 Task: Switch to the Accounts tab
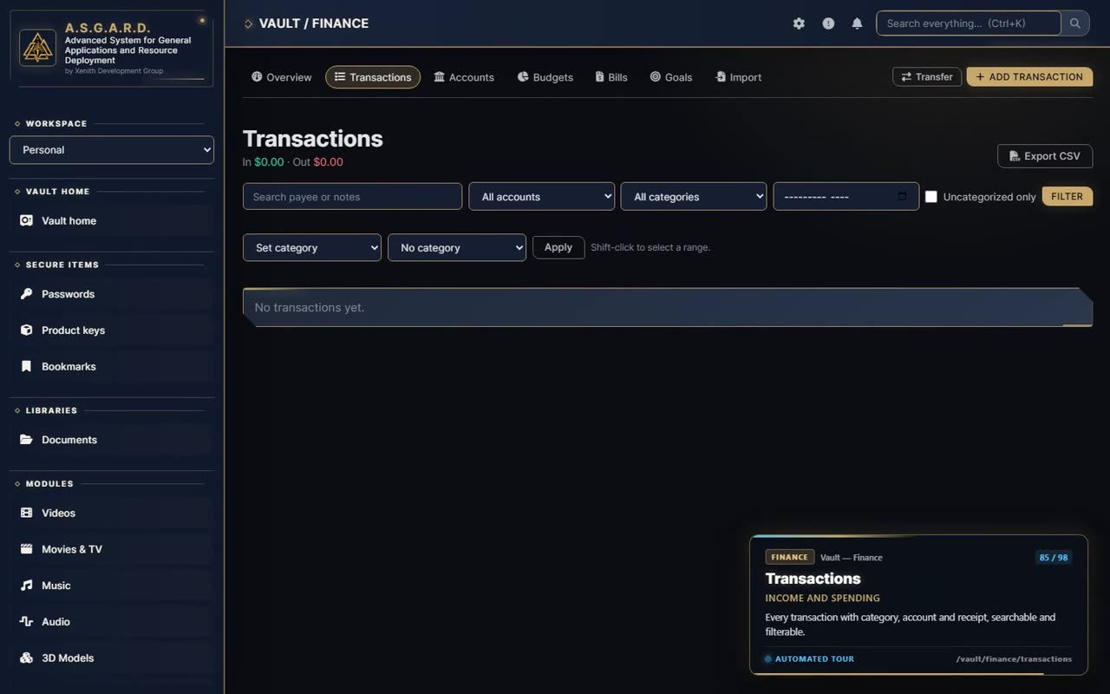[x=464, y=77]
